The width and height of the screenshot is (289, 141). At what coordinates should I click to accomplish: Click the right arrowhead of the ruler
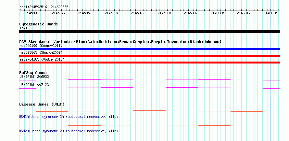pyautogui.click(x=279, y=10)
